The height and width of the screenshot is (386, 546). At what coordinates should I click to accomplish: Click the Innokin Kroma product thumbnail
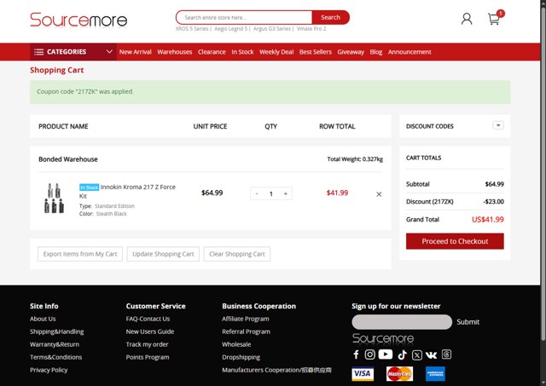coord(54,199)
